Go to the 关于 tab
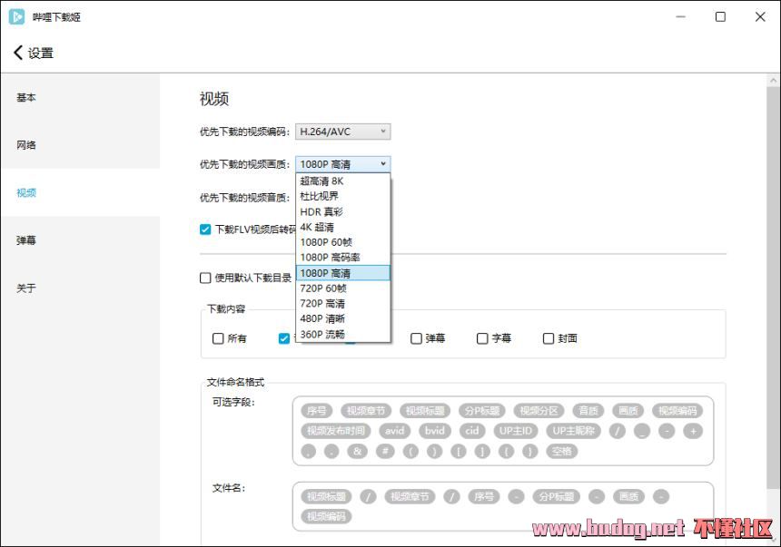781x547 pixels. click(x=26, y=288)
